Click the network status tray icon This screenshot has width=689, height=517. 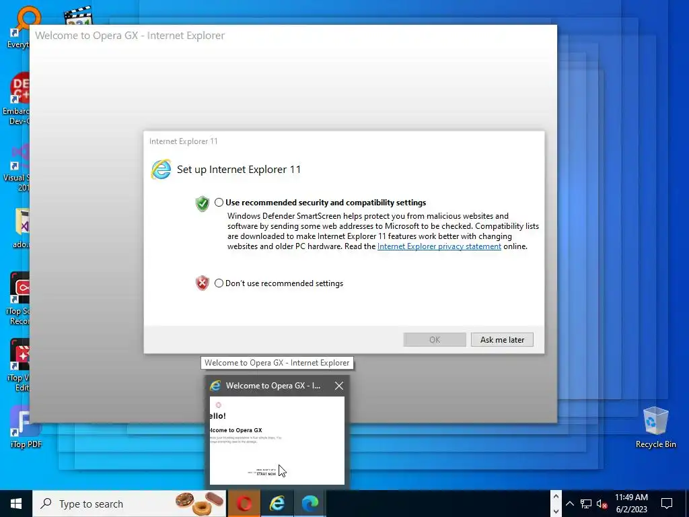tap(586, 504)
